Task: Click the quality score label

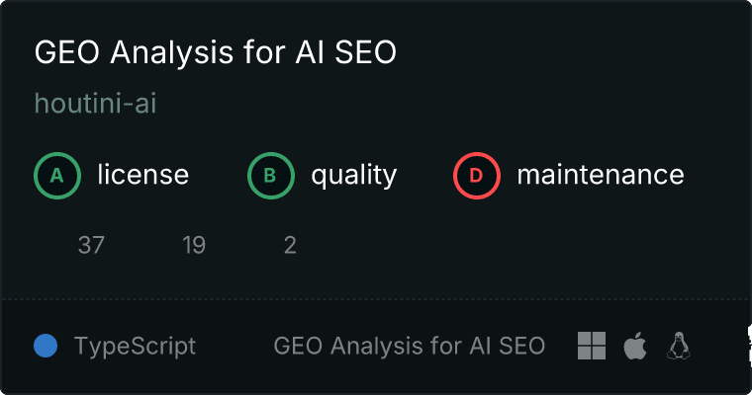Action: [354, 176]
